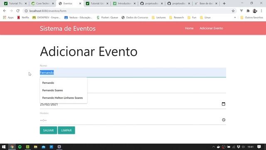The width and height of the screenshot is (266, 150).
Task: Go to Home in the navbar
Action: (x=189, y=28)
